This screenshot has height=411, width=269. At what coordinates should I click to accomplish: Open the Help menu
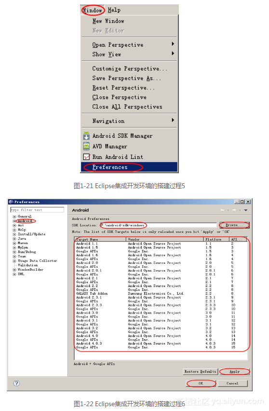[x=114, y=10]
